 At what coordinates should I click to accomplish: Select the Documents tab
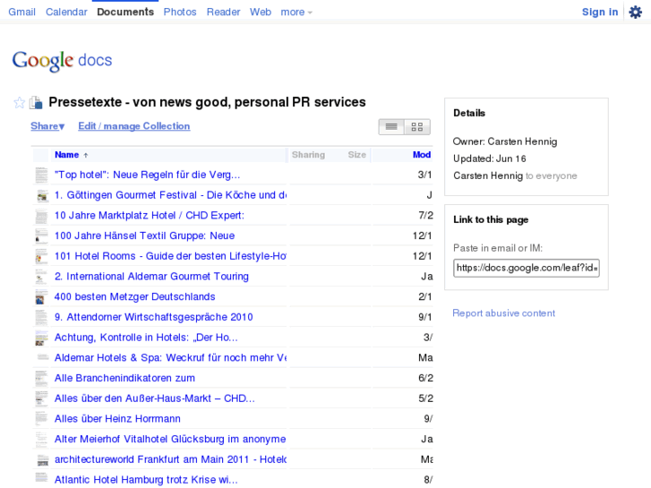pyautogui.click(x=125, y=12)
